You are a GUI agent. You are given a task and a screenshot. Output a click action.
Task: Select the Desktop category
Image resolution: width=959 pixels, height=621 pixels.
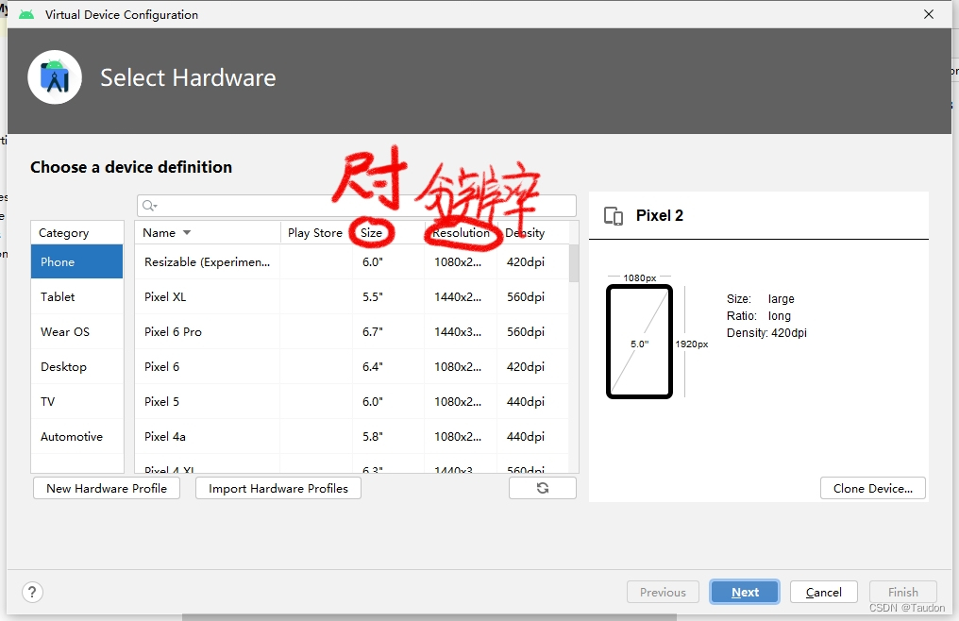(77, 366)
